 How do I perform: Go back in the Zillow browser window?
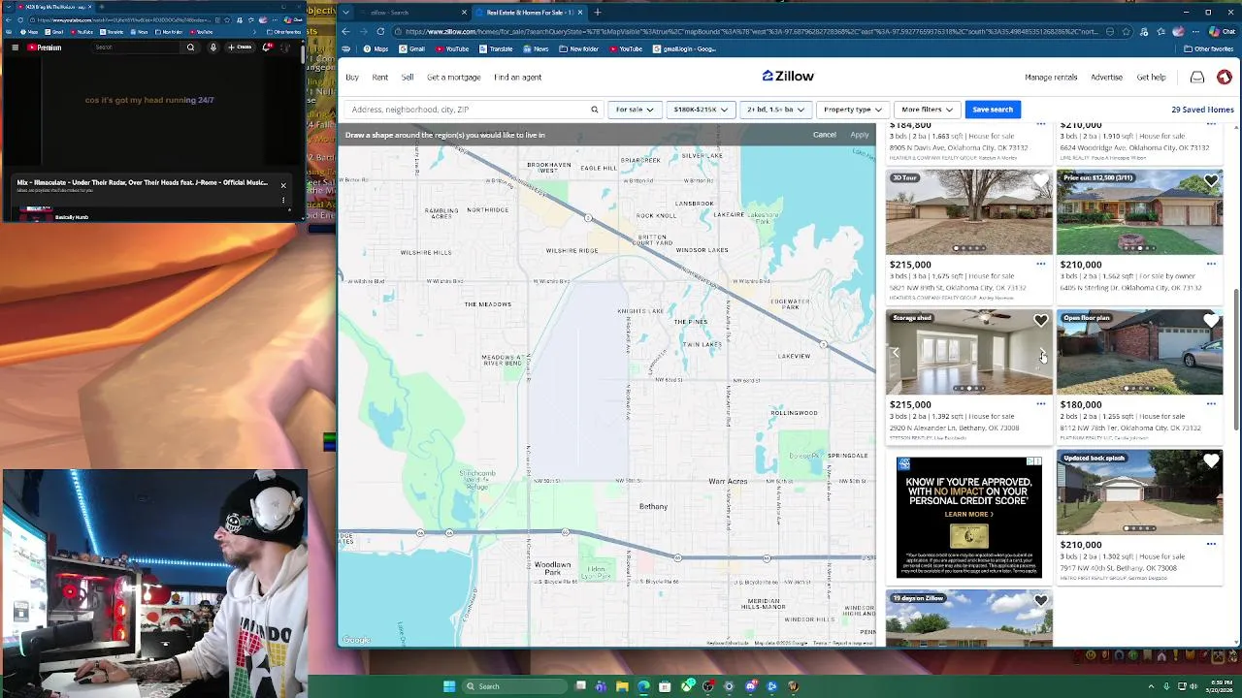click(x=345, y=31)
